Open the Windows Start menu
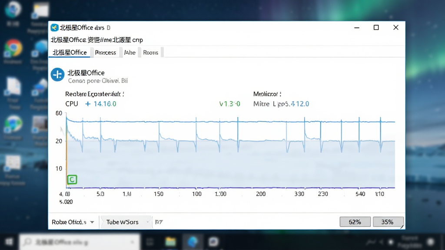 (9, 242)
